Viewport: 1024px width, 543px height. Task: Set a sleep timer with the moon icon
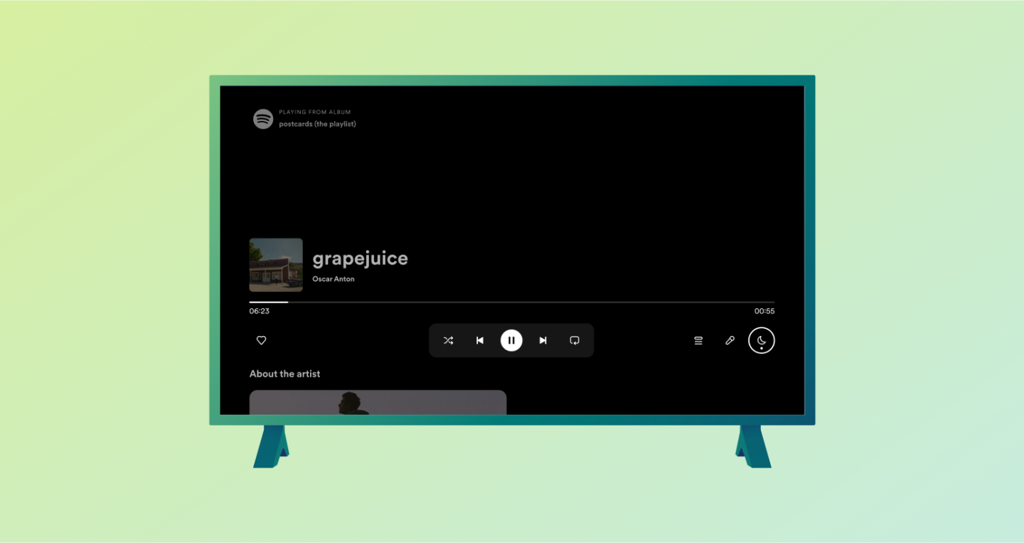point(761,340)
